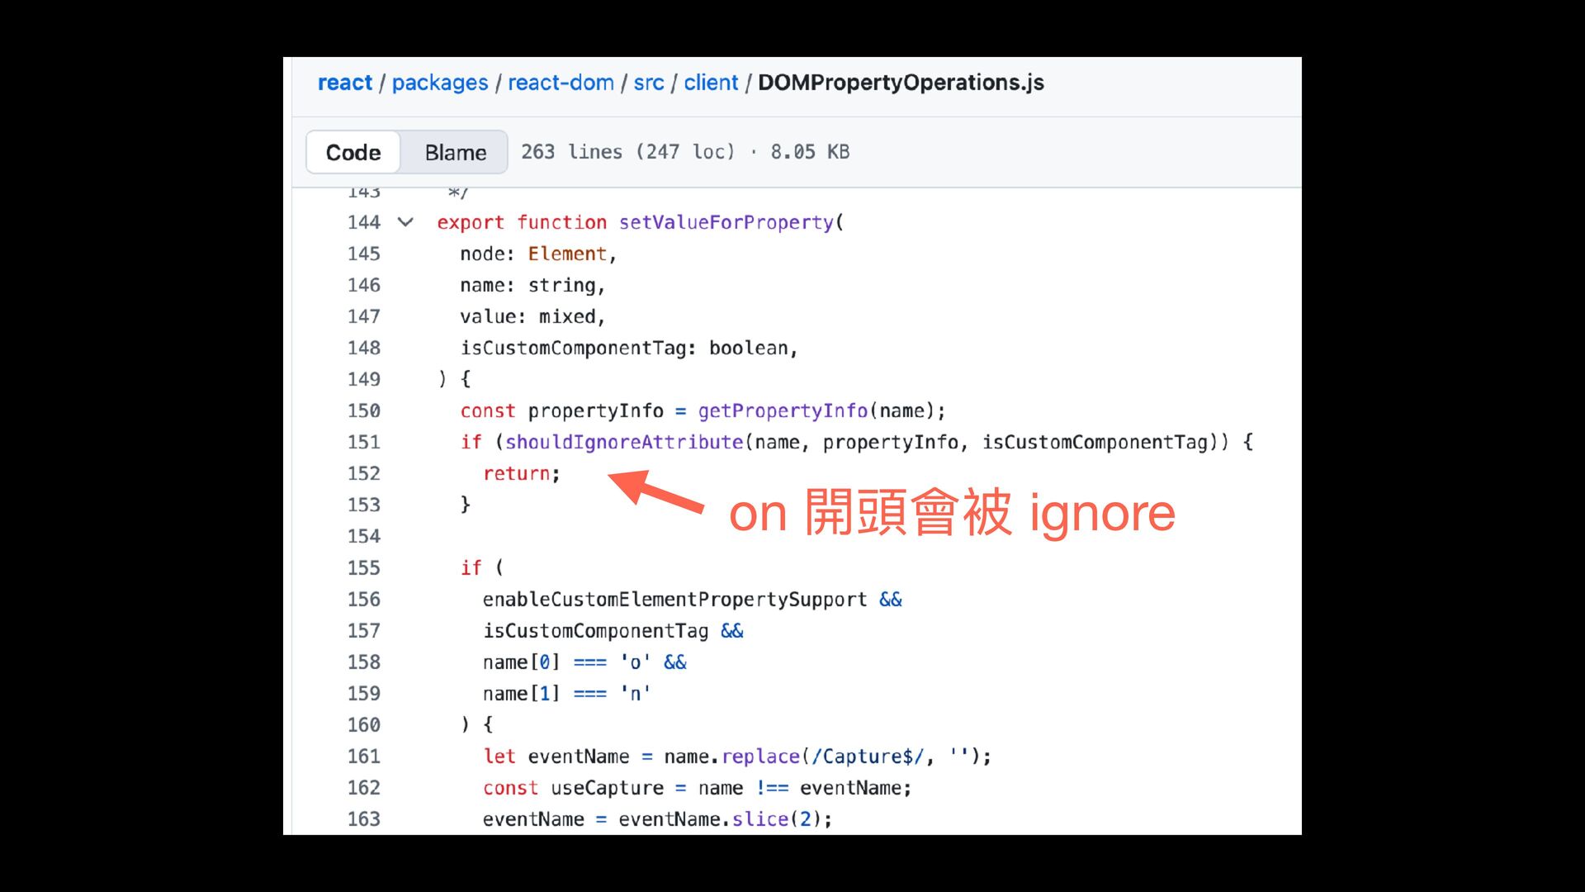This screenshot has width=1585, height=892.
Task: Select line number 151
Action: pos(364,442)
